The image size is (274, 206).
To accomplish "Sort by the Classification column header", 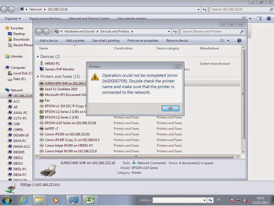I will pos(123,48).
